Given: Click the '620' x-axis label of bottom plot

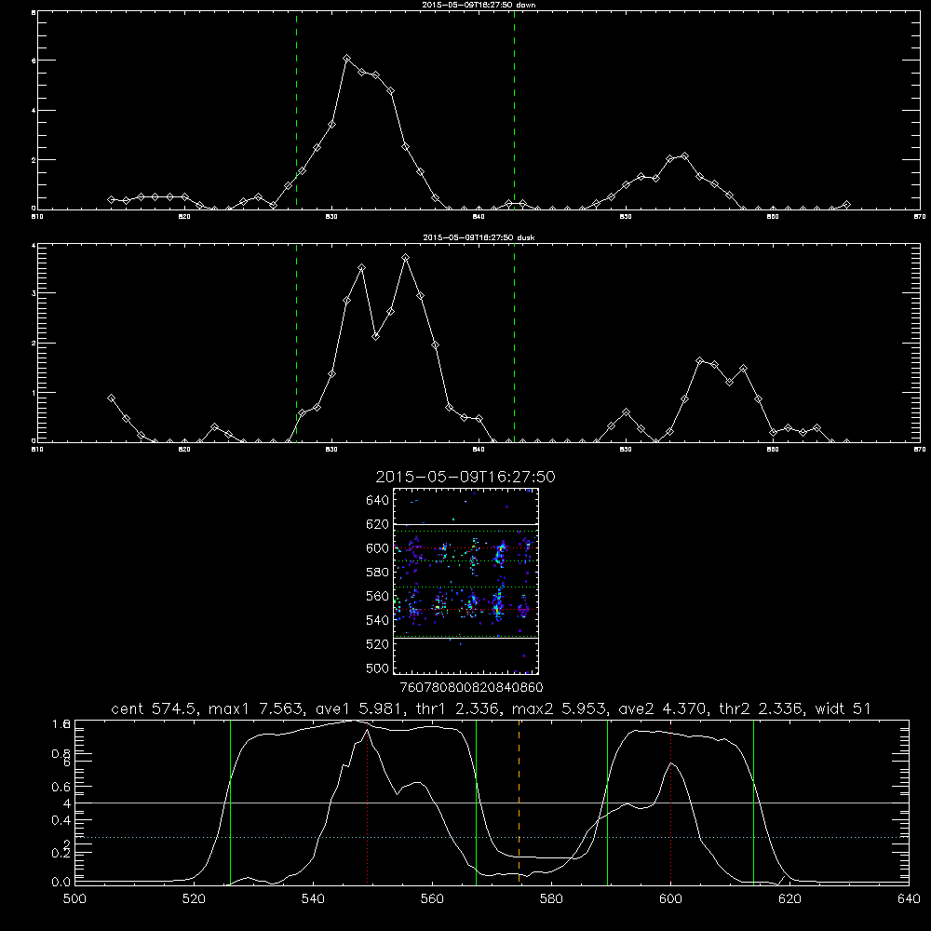Looking at the screenshot, I should pos(789,899).
